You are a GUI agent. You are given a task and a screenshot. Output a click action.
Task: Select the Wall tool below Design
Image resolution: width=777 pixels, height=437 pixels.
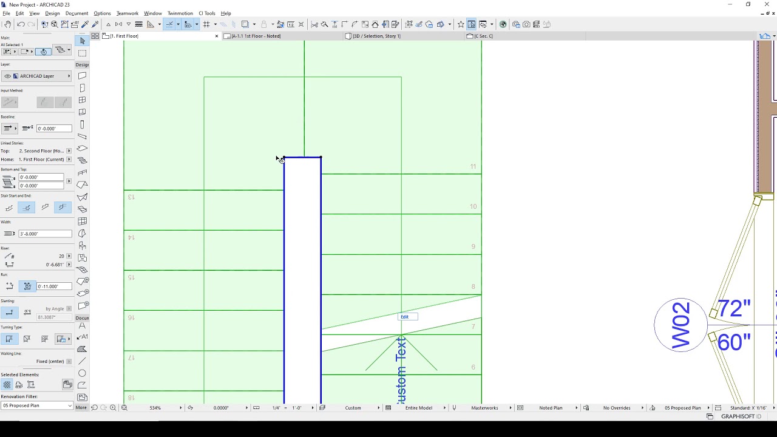[x=83, y=76]
